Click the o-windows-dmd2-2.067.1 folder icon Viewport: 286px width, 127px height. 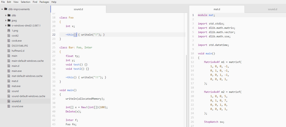[x=9, y=25]
